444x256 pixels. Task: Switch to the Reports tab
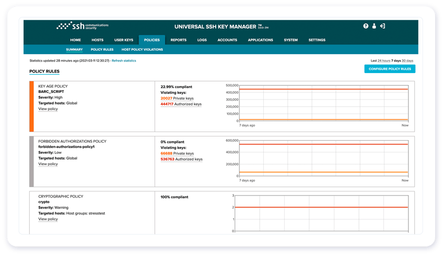pos(178,40)
